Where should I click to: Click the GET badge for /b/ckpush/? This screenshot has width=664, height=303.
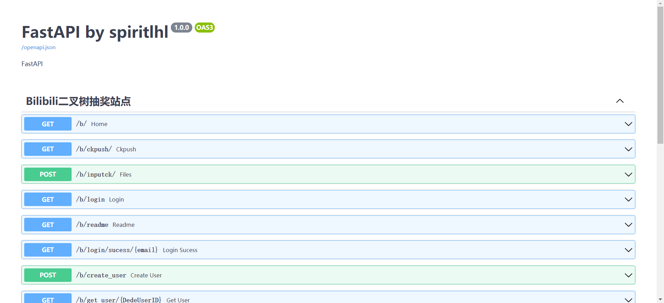pyautogui.click(x=48, y=149)
